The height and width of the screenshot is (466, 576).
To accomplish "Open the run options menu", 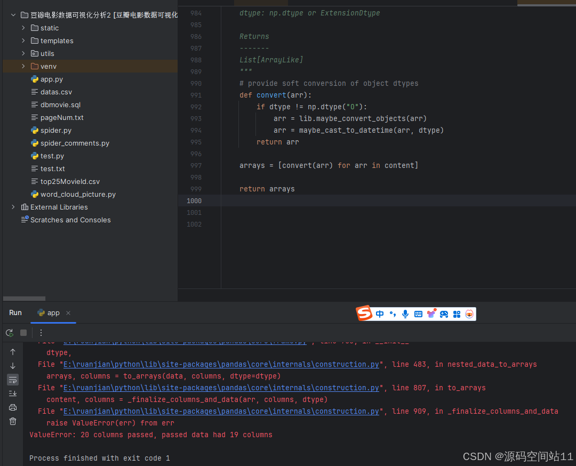I will pyautogui.click(x=41, y=332).
